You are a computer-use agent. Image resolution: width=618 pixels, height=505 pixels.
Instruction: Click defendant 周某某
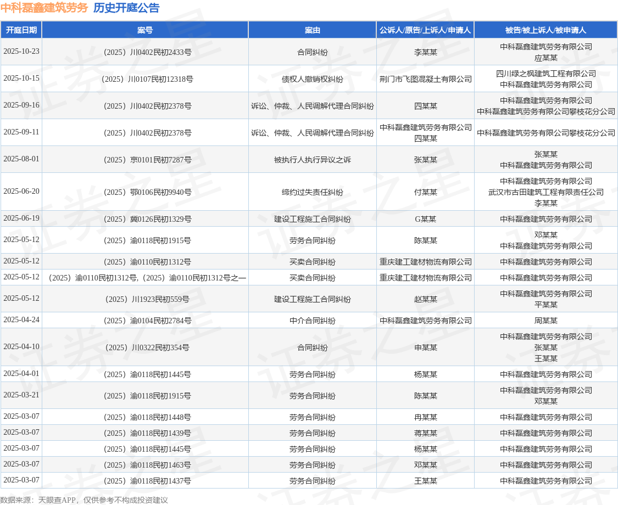point(546,321)
